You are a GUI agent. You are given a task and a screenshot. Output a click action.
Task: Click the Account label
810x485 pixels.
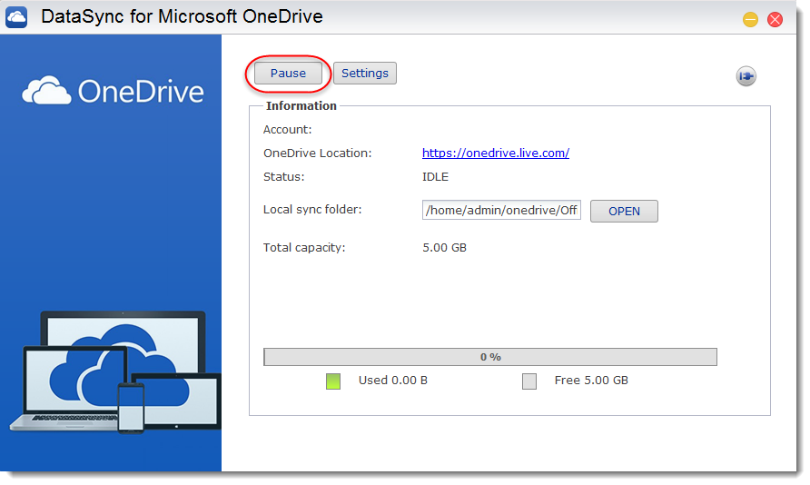click(x=287, y=130)
